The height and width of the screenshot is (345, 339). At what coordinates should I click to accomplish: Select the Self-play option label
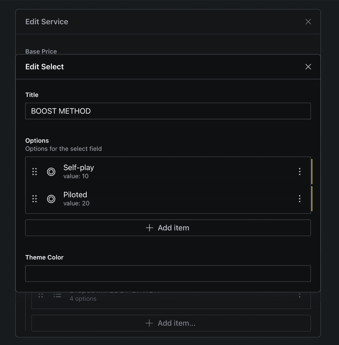[78, 168]
